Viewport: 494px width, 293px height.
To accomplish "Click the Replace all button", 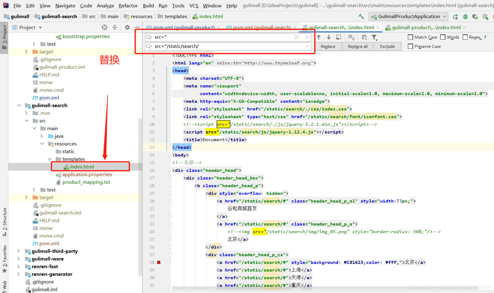I will click(357, 46).
